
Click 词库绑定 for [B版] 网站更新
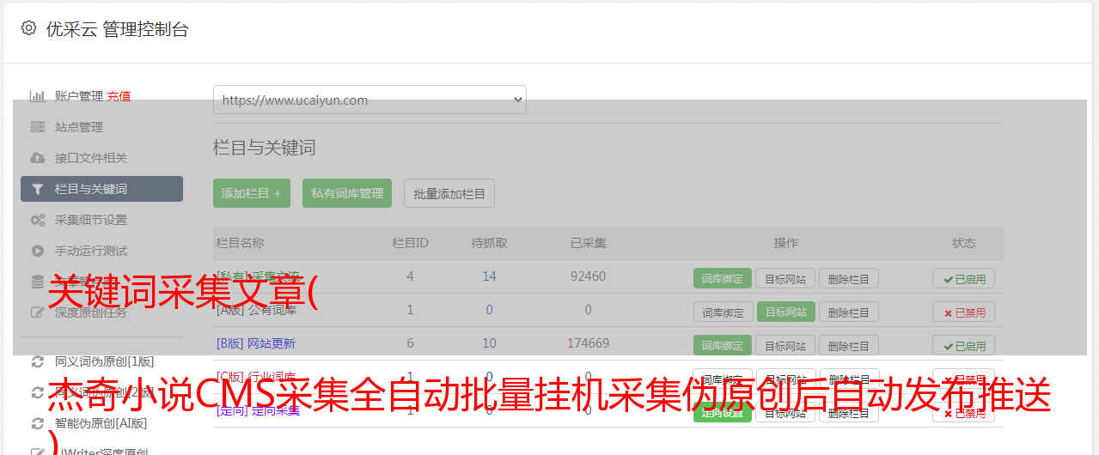pyautogui.click(x=723, y=345)
